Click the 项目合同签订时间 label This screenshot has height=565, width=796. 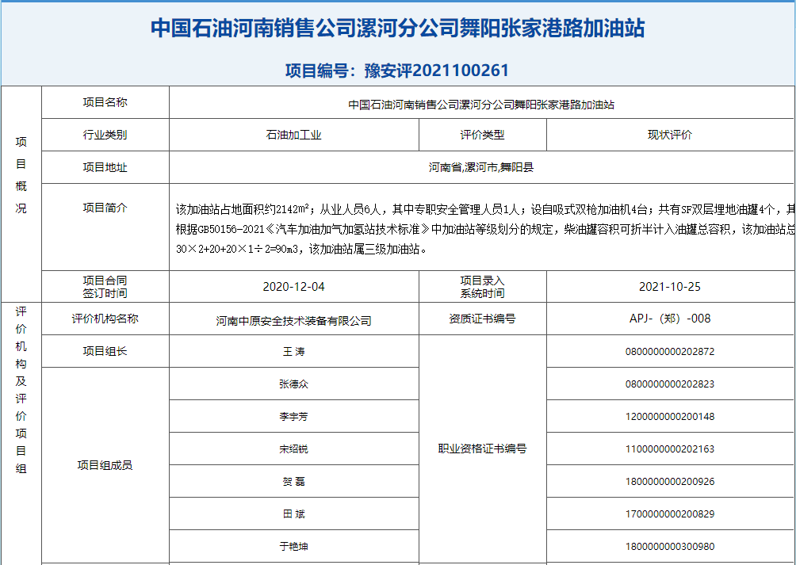[105, 287]
